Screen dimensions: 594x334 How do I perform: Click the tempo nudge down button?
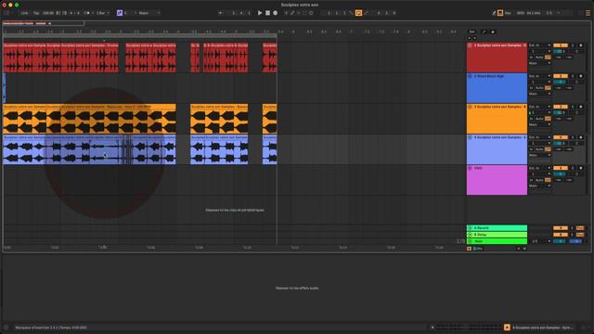click(x=58, y=13)
